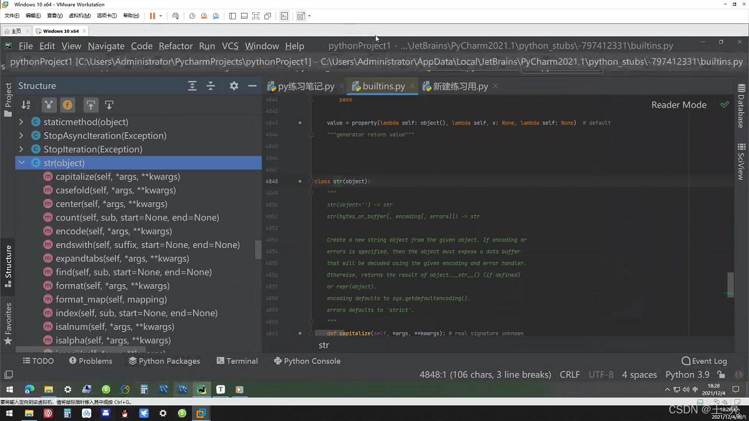The width and height of the screenshot is (749, 421).
Task: Select endswith method in Structure tree
Action: 147,245
